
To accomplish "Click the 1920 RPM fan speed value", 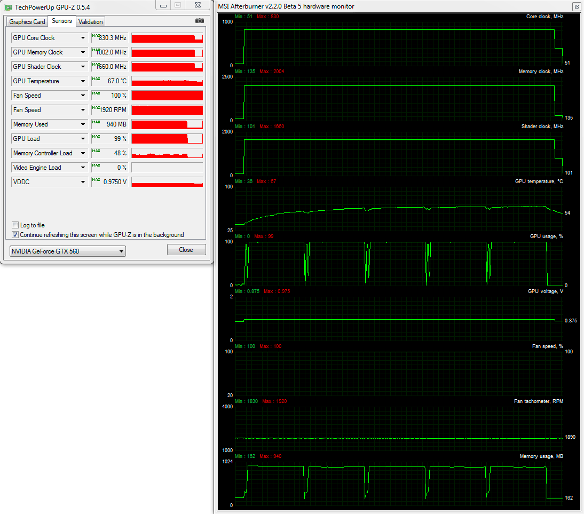I will click(110, 110).
